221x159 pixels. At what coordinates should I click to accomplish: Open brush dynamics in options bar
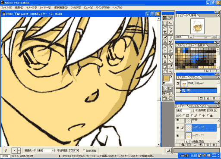click(169, 150)
